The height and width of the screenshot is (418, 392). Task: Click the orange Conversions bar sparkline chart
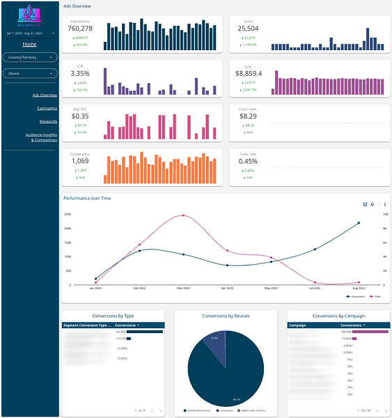coord(160,168)
